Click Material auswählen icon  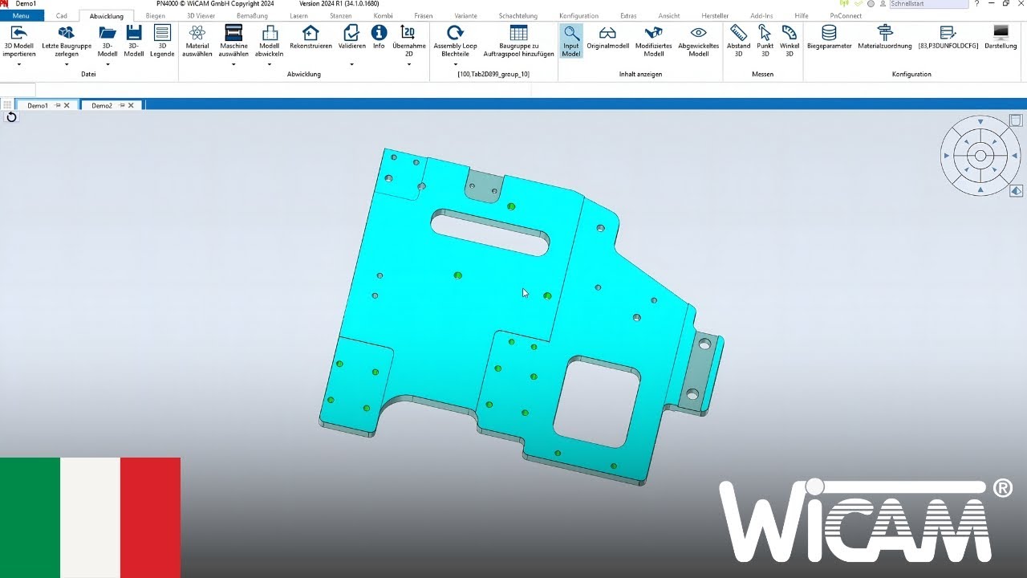(x=197, y=34)
